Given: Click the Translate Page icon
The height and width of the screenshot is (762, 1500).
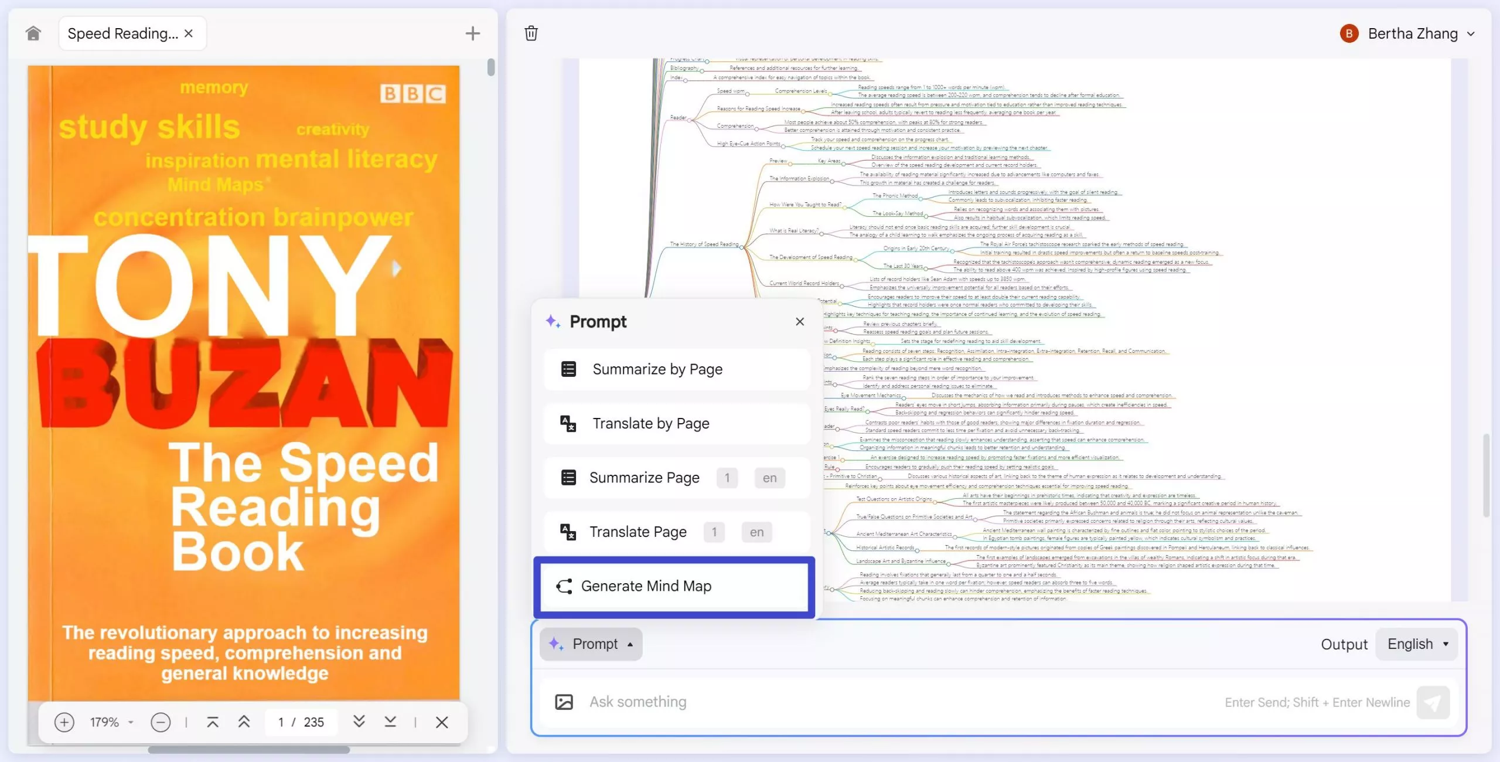Looking at the screenshot, I should click(568, 532).
